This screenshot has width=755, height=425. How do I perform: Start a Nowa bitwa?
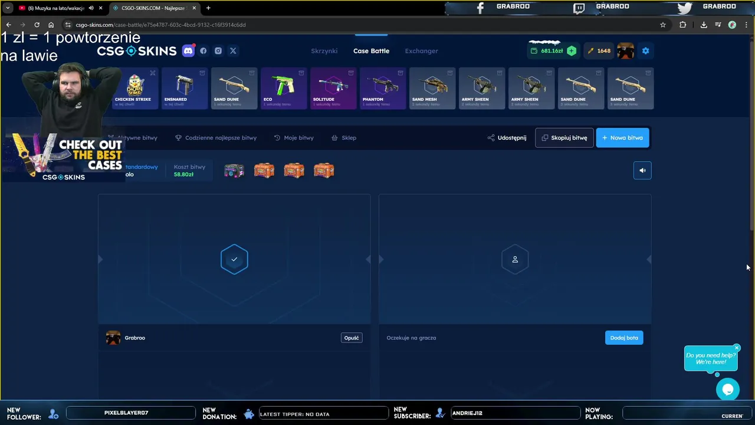point(622,138)
